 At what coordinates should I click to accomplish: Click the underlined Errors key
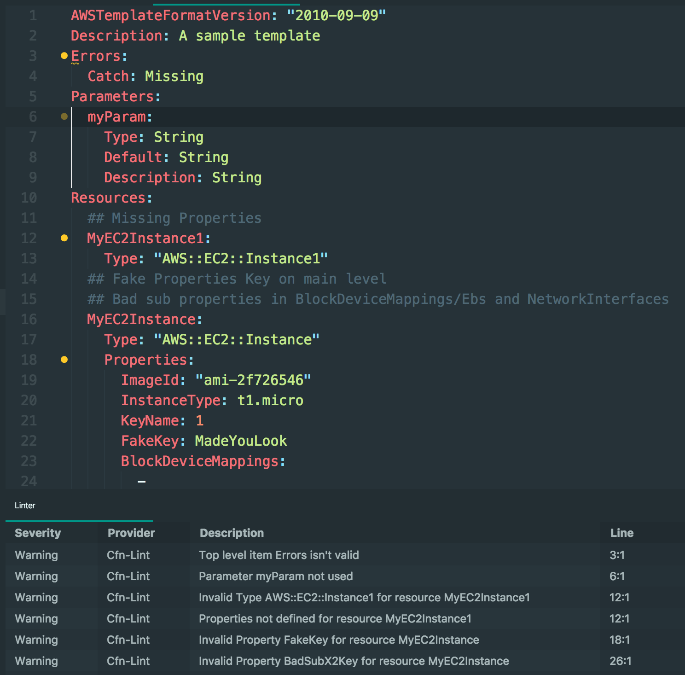pos(96,56)
